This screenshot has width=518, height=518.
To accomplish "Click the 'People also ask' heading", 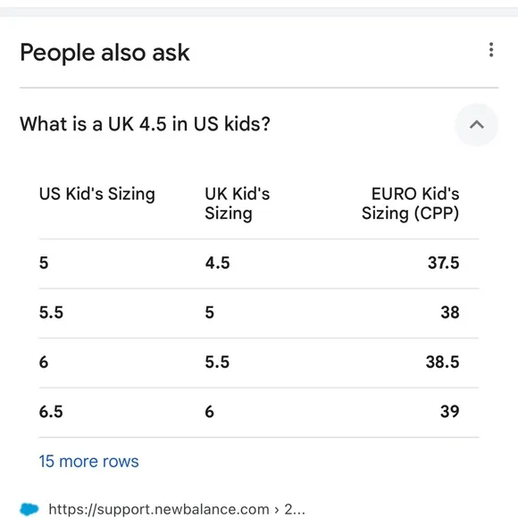I will point(104,53).
